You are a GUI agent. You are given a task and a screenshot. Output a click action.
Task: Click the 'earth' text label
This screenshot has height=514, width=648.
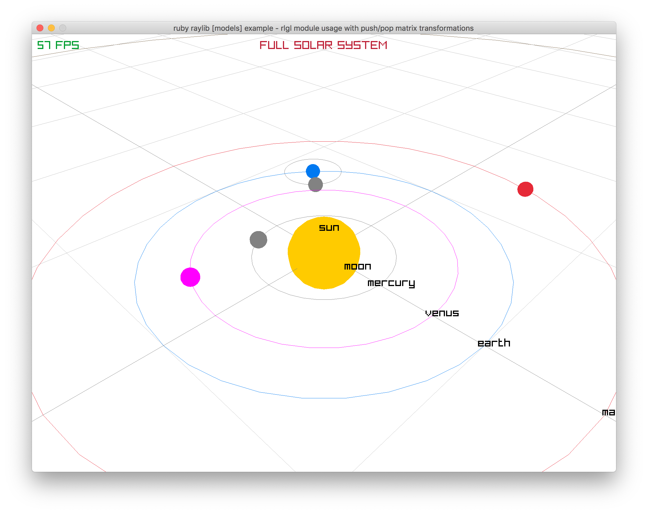(x=494, y=342)
